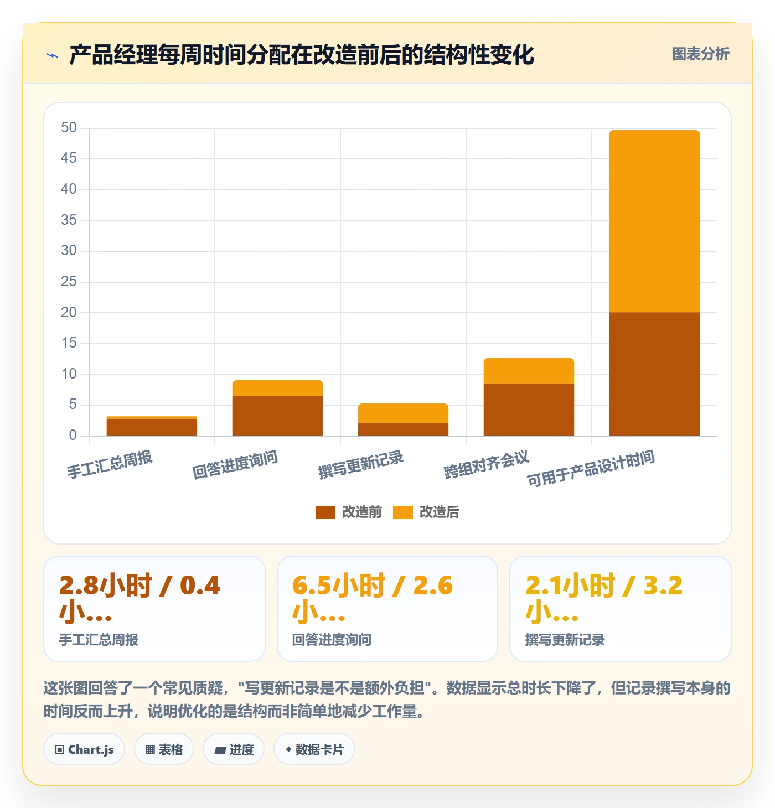This screenshot has width=775, height=808.
Task: Click the 回答进度询问 x-axis label
Action: pyautogui.click(x=235, y=464)
